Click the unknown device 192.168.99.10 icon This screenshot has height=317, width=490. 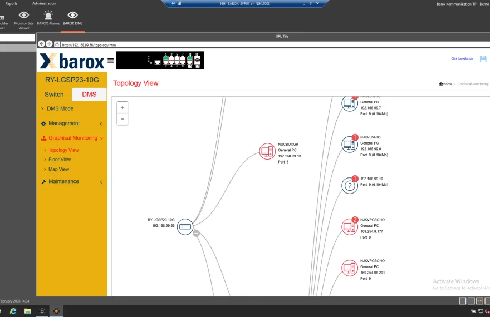(349, 186)
